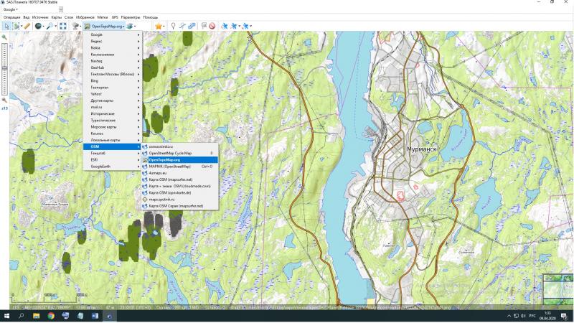Click the layers stack icon
This screenshot has width=574, height=323.
click(130, 26)
